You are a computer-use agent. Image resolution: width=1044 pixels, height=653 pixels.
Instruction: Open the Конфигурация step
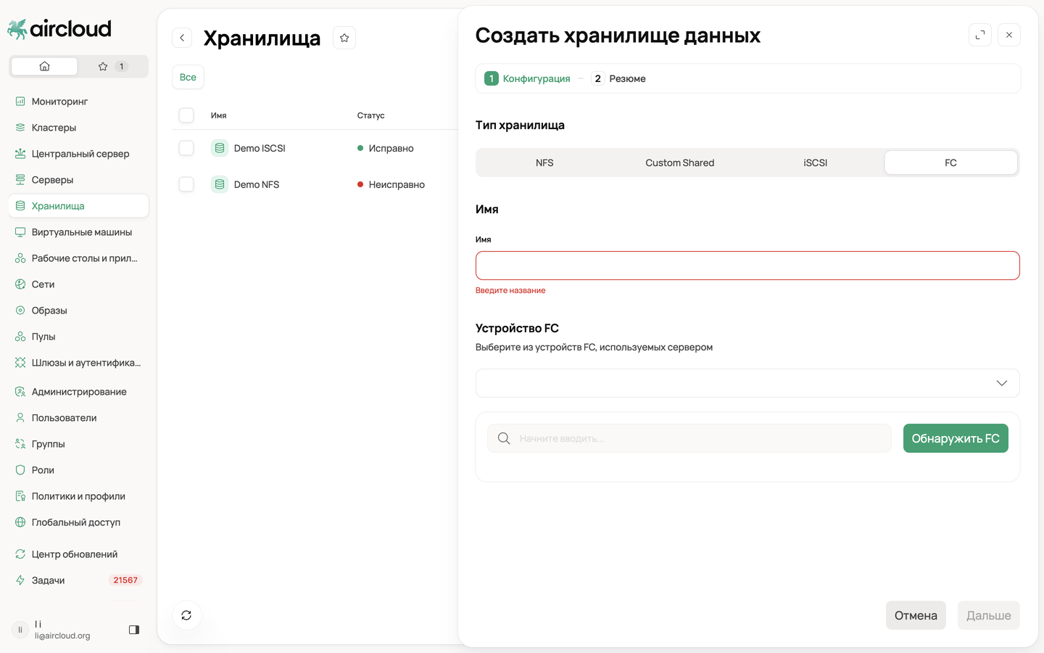tap(527, 78)
